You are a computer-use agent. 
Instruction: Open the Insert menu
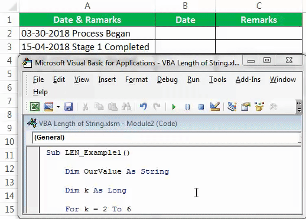pos(107,79)
